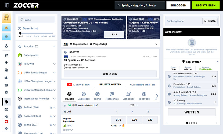Open the LIVE WETTEN tab
The height and width of the screenshot is (134, 223).
point(78,84)
